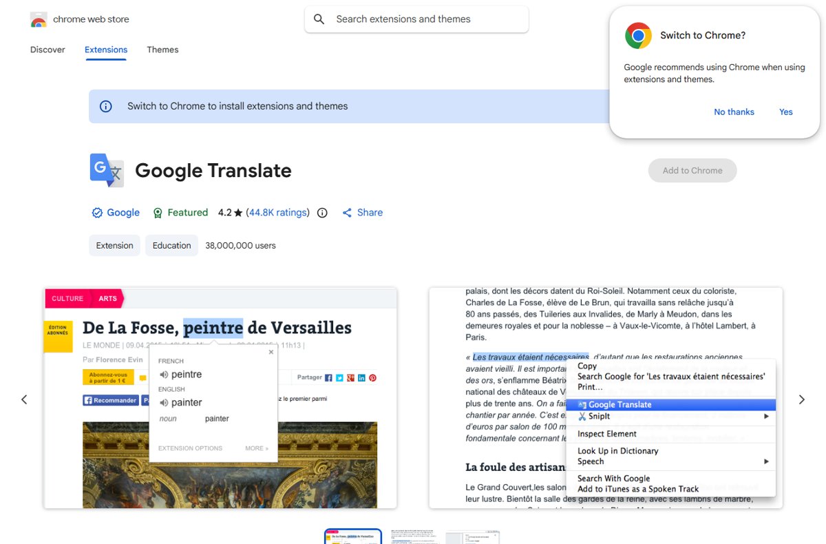The height and width of the screenshot is (544, 826).
Task: Click the 38,000,000 users text
Action: [240, 245]
